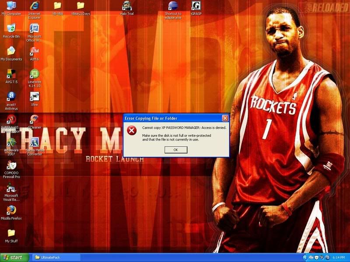This screenshot has width=350, height=262.
Task: Click the COMODO shield tray icon
Action: tap(316, 257)
